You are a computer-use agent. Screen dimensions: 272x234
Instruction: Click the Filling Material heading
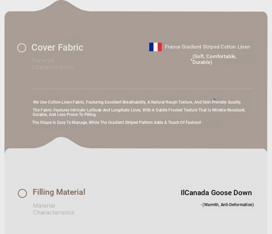(x=59, y=192)
